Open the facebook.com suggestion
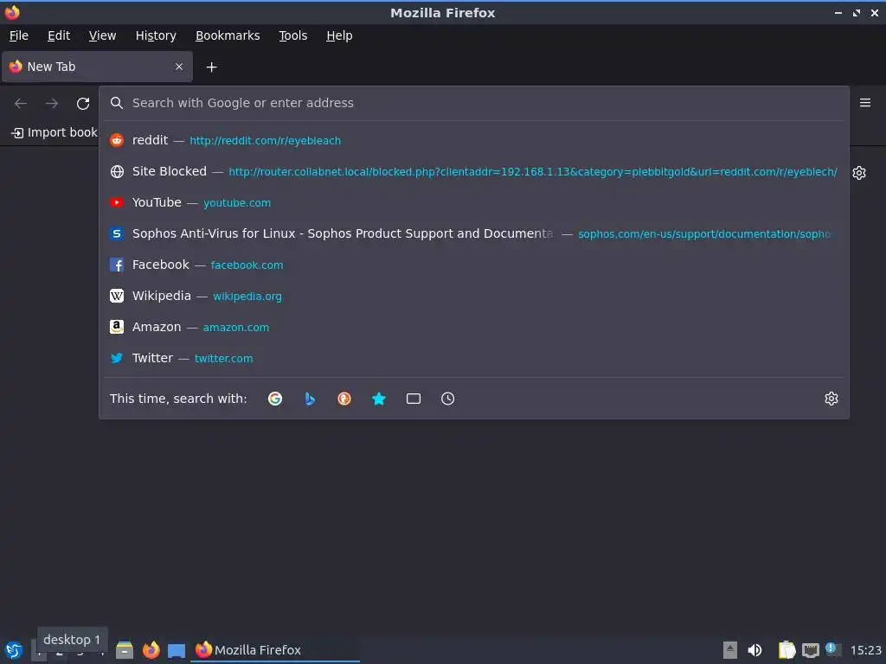The width and height of the screenshot is (886, 664). pyautogui.click(x=247, y=265)
